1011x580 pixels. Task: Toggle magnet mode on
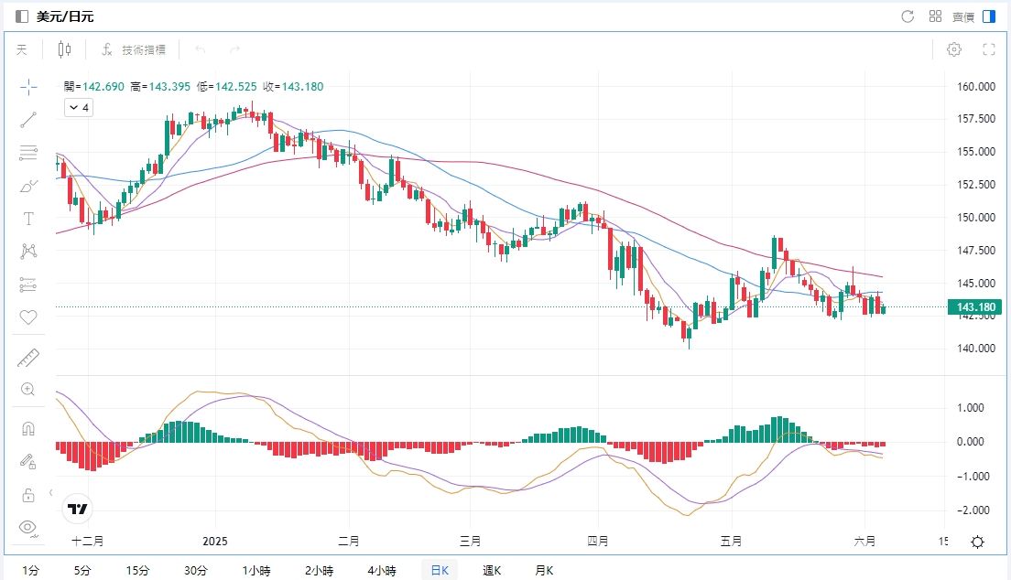[28, 428]
